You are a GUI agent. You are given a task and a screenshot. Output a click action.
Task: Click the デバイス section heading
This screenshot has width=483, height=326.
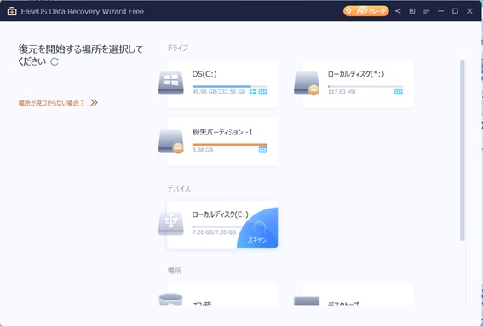(179, 188)
